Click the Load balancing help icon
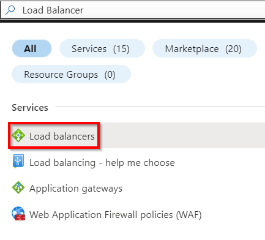Screen dimensions: 265x240 (x=18, y=161)
